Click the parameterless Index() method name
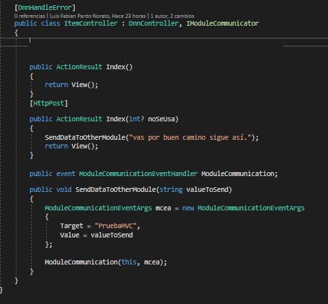Image resolution: width=328 pixels, height=304 pixels. tap(115, 67)
